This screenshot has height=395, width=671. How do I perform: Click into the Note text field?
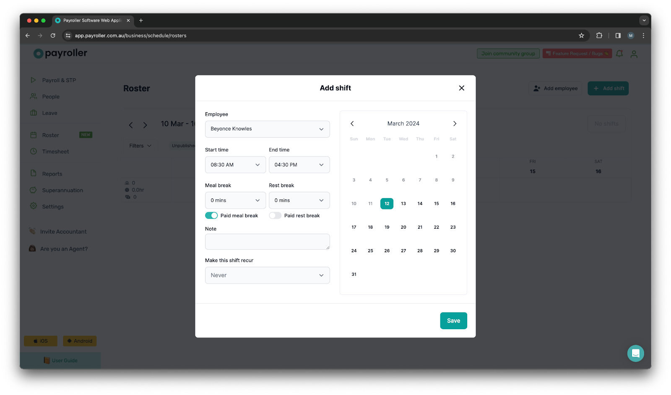point(267,242)
